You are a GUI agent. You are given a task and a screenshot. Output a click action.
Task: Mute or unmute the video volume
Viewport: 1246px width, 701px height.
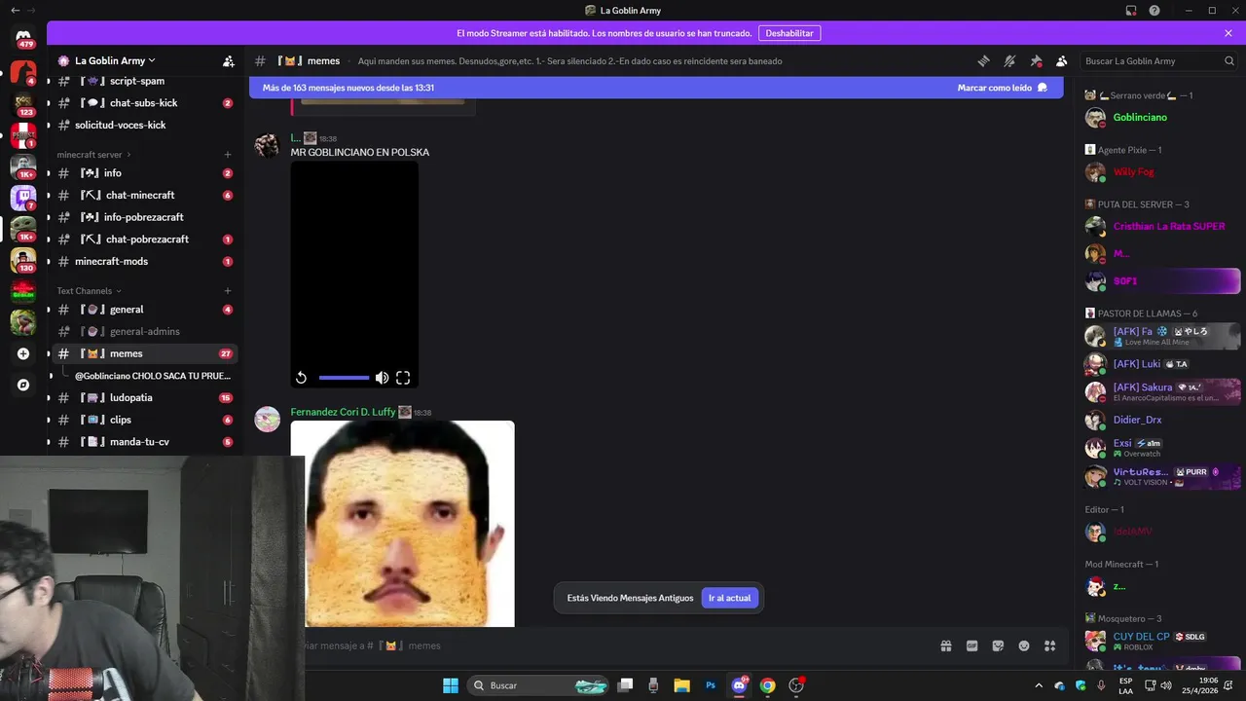[382, 378]
